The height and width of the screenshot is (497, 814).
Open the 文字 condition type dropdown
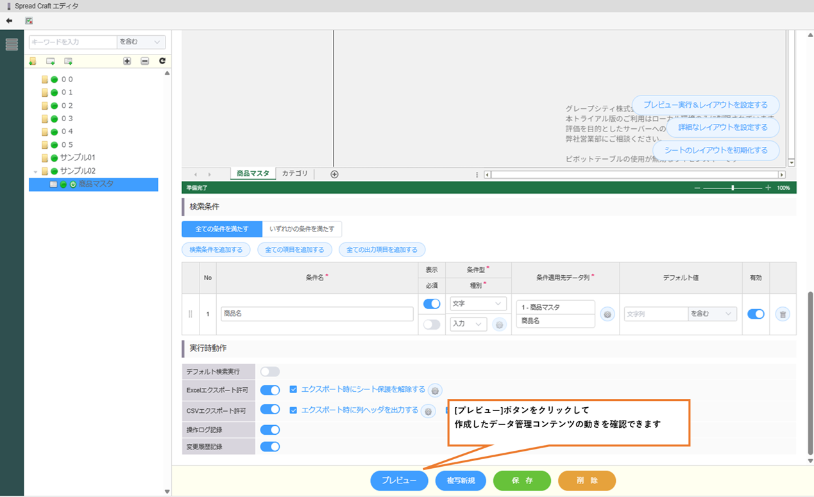[478, 303]
